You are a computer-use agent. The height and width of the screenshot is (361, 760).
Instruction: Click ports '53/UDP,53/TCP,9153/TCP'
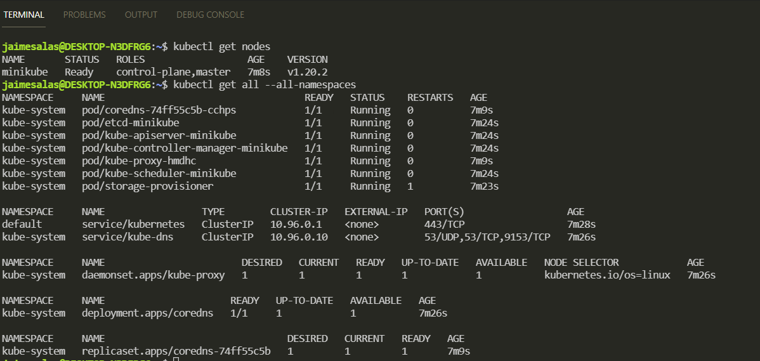[x=487, y=237]
